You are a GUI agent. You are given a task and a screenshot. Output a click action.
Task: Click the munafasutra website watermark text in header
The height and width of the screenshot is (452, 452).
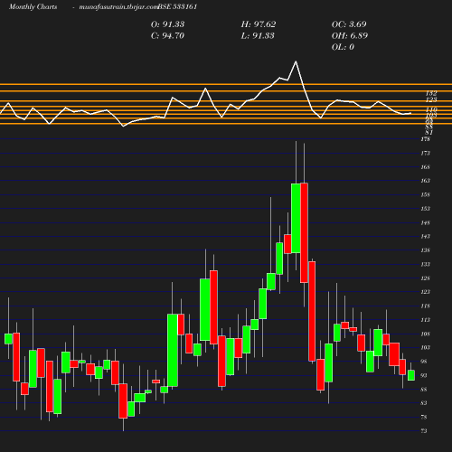[118, 7]
